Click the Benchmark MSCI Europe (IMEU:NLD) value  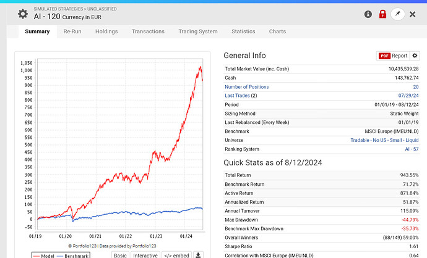(x=392, y=131)
